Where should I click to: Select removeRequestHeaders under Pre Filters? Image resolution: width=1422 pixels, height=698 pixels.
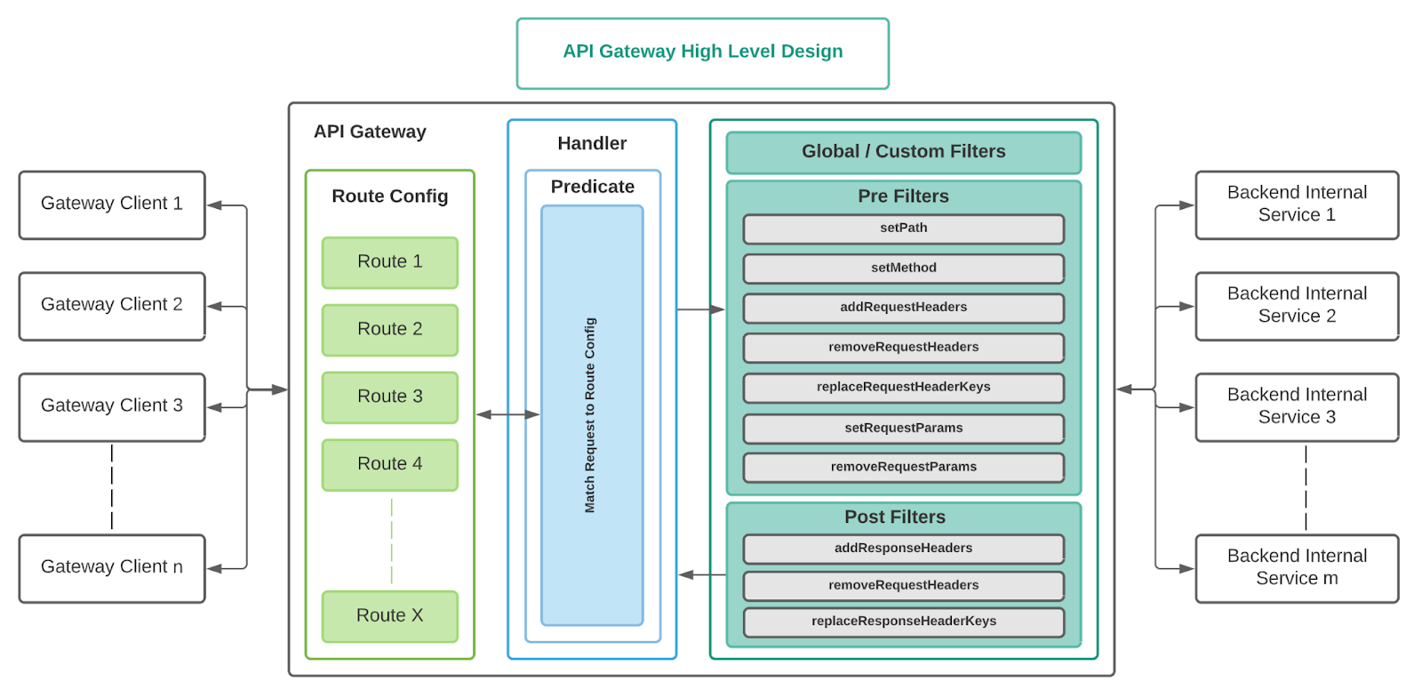(904, 348)
